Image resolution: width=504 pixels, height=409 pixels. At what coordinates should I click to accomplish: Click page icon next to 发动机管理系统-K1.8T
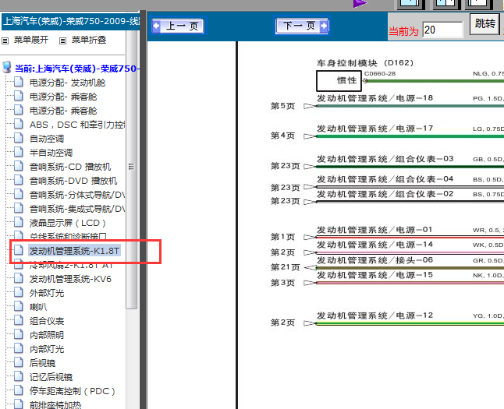(x=18, y=250)
